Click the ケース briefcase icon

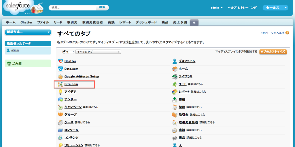click(x=60, y=122)
